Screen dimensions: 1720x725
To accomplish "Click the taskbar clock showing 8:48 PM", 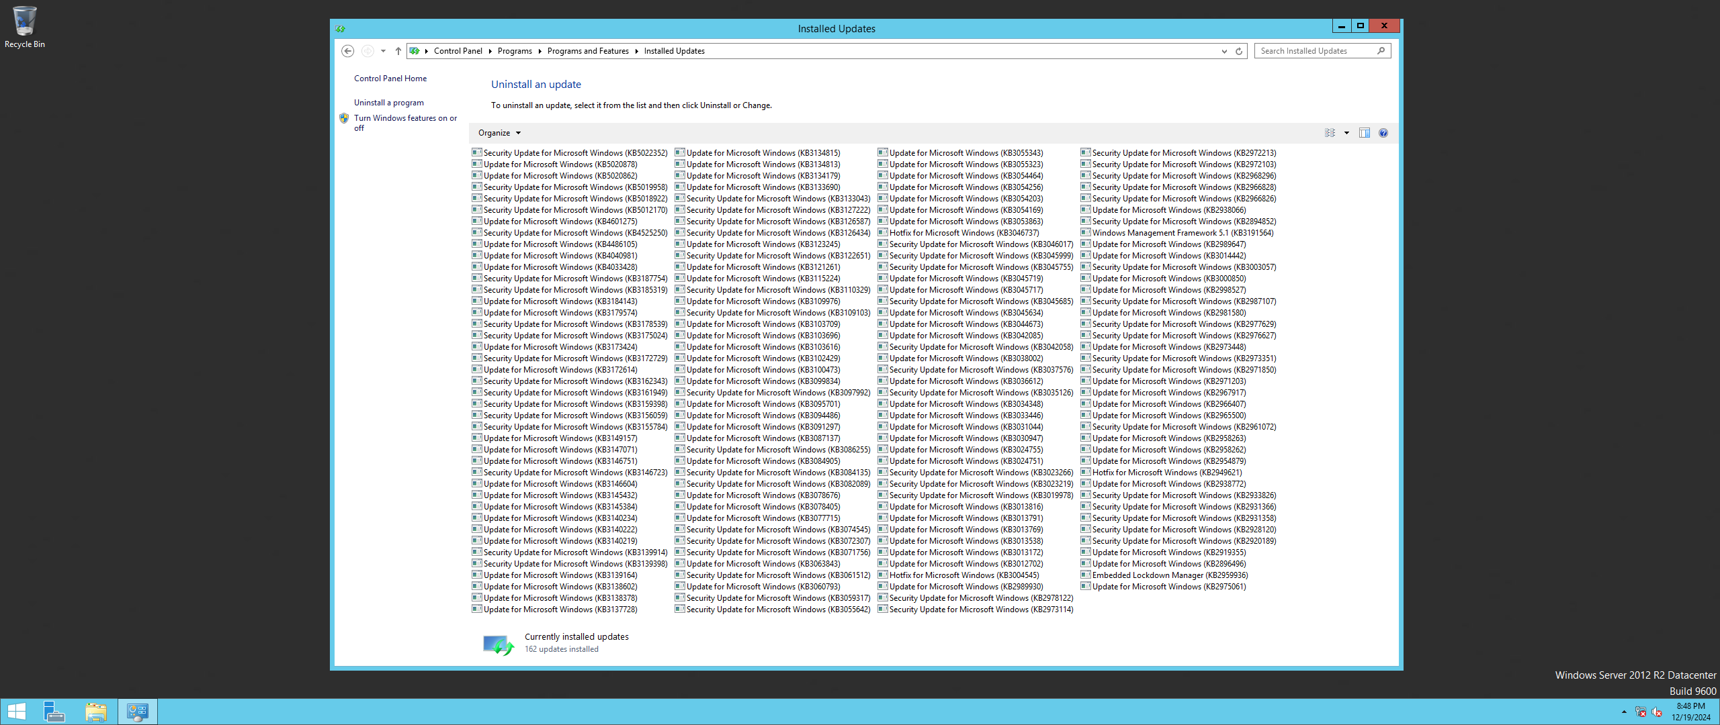I will pos(1691,712).
